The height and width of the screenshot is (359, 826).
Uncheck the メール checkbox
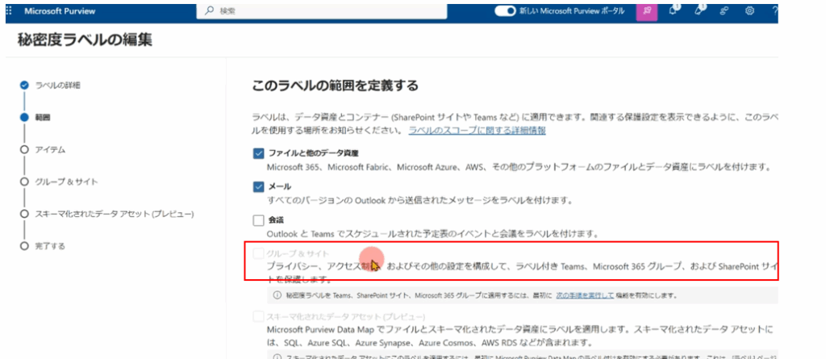pos(258,186)
